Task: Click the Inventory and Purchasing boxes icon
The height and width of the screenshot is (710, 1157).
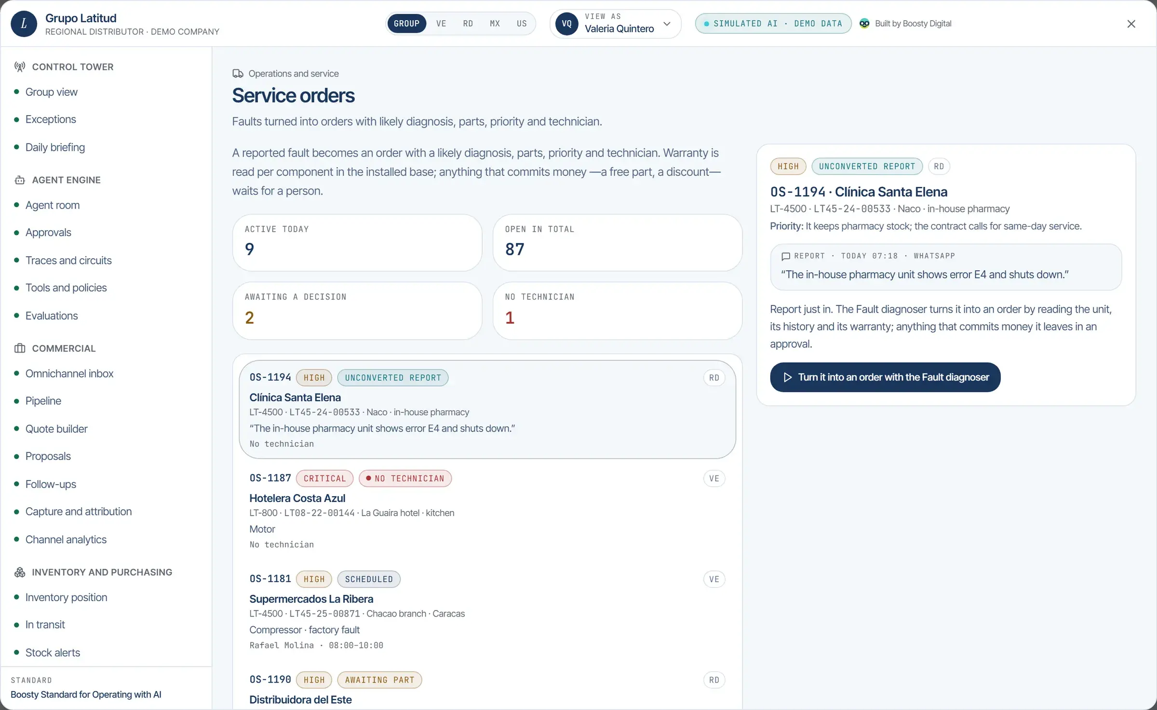Action: (20, 572)
